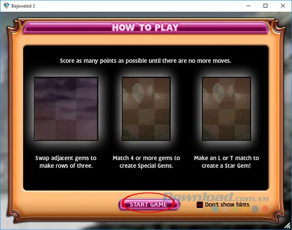The width and height of the screenshot is (292, 230).
Task: Click 'Make an L or T match' caption
Action: pos(226,162)
